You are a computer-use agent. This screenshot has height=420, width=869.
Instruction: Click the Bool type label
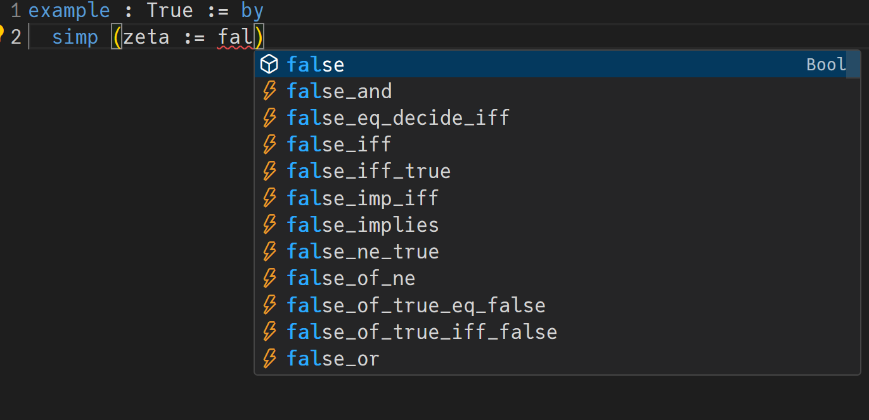click(825, 65)
